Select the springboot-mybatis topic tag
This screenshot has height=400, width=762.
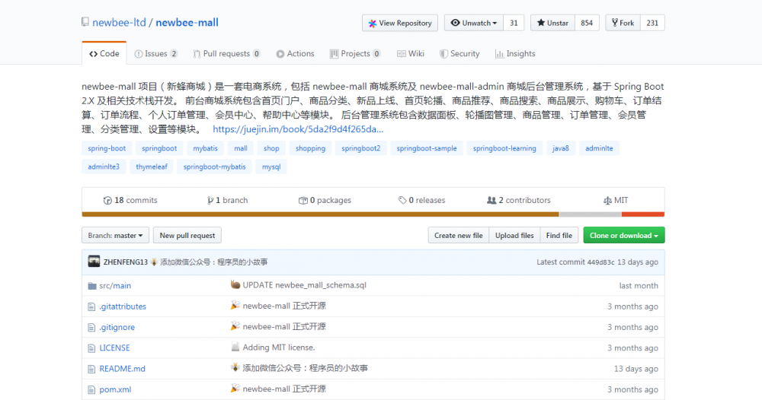point(214,167)
